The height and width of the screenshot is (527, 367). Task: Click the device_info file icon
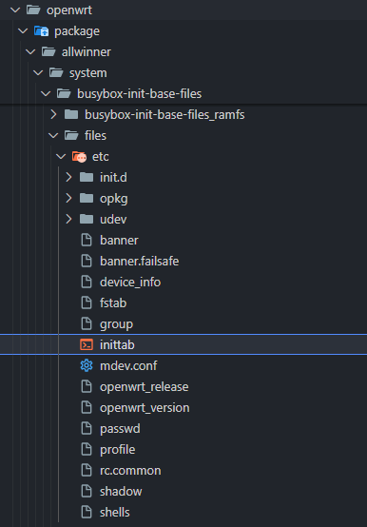87,282
